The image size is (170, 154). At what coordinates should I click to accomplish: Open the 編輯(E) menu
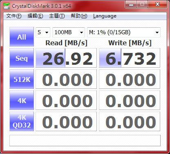(35, 16)
